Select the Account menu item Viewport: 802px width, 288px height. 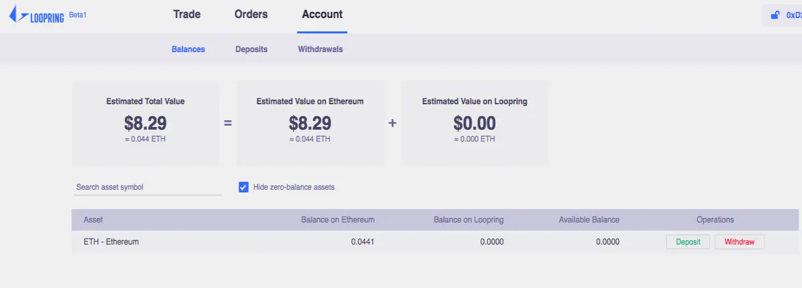pos(322,14)
